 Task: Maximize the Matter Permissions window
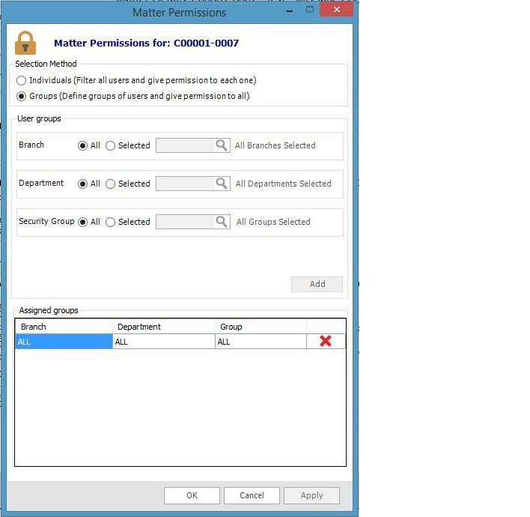311,10
